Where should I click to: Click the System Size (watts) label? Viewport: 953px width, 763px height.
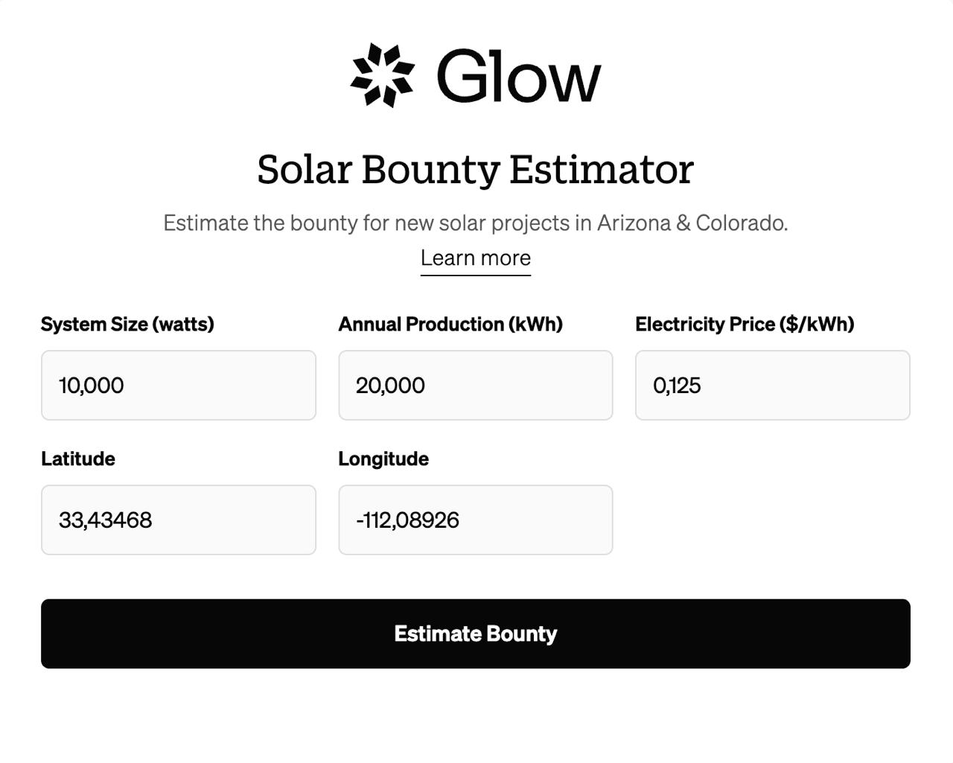tap(127, 324)
